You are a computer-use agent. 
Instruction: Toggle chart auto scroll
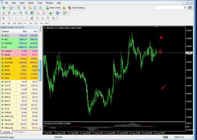click(39, 13)
